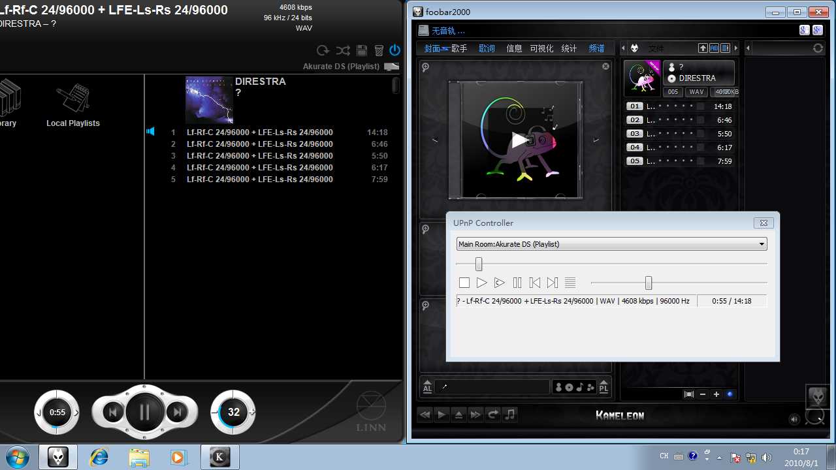Click left arrow on rightmost foobar panel
This screenshot has width=836, height=470.
tap(748, 48)
